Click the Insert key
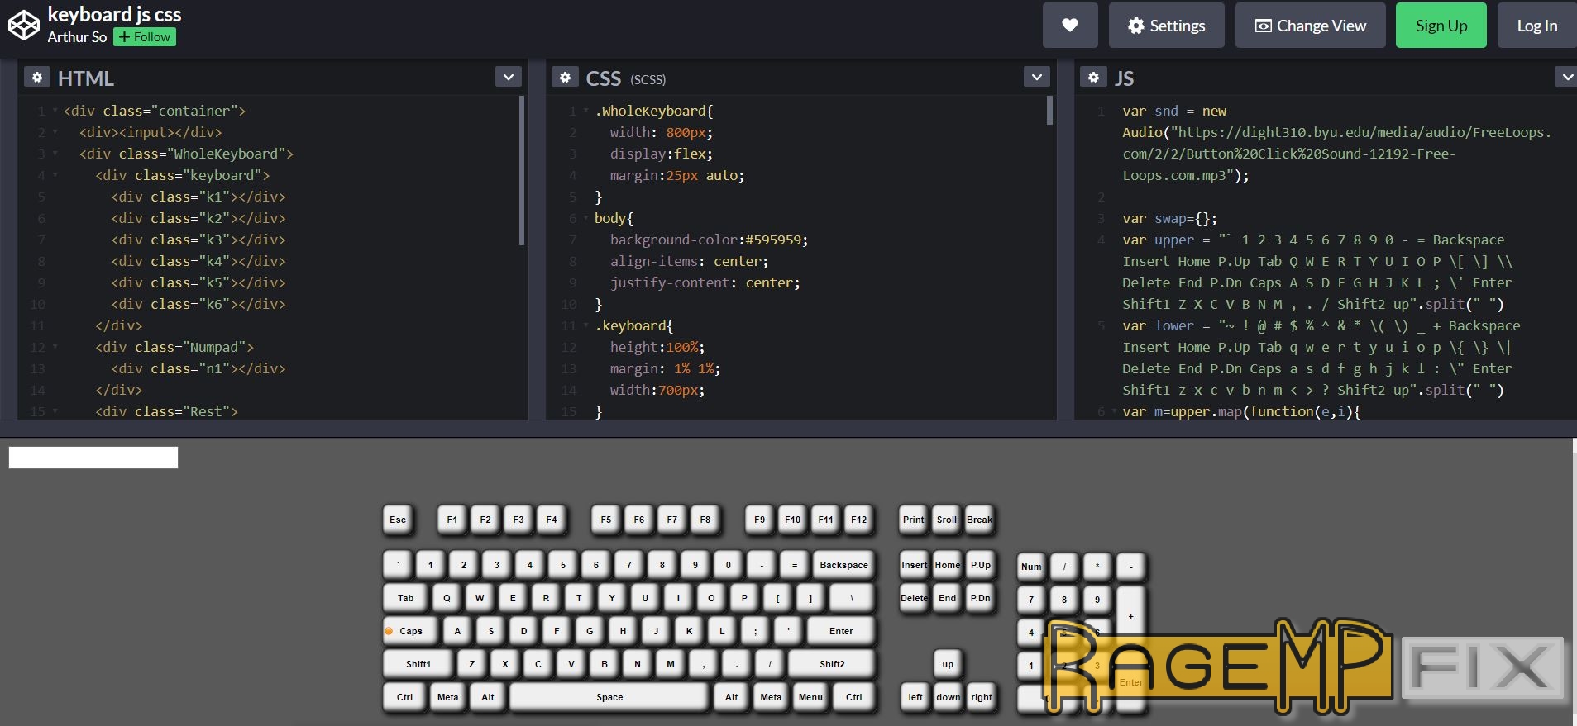1577x726 pixels. coord(914,565)
